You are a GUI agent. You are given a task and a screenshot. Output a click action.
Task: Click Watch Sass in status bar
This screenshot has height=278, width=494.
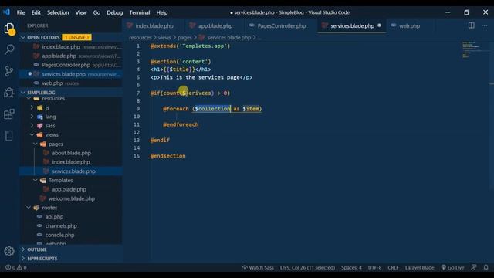click(258, 267)
